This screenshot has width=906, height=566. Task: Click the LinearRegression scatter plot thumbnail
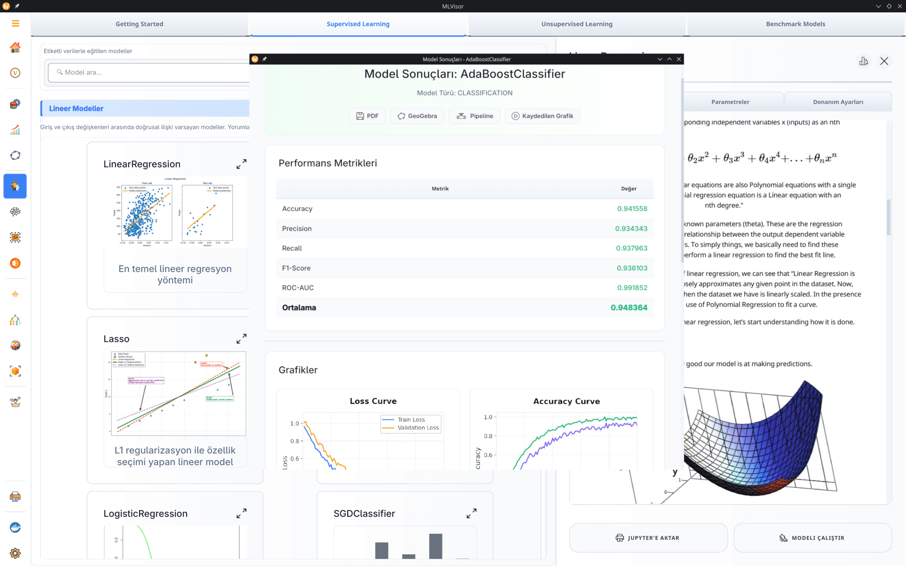[175, 212]
